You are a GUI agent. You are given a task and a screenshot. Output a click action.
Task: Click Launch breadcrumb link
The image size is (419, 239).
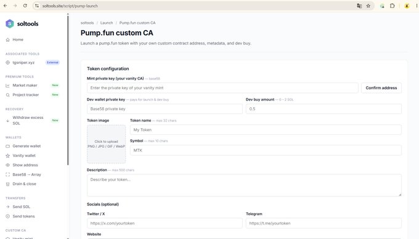coord(107,23)
